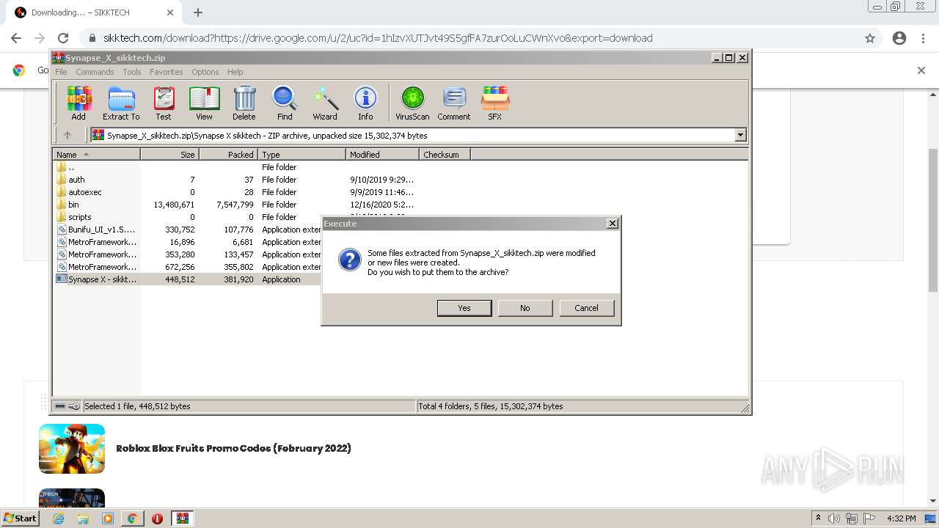939x528 pixels.
Task: Click the question mark icon in Execute dialog
Action: (349, 260)
